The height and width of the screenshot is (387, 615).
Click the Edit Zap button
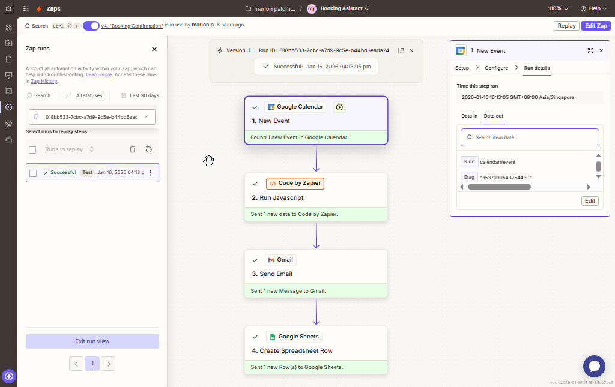(x=596, y=26)
